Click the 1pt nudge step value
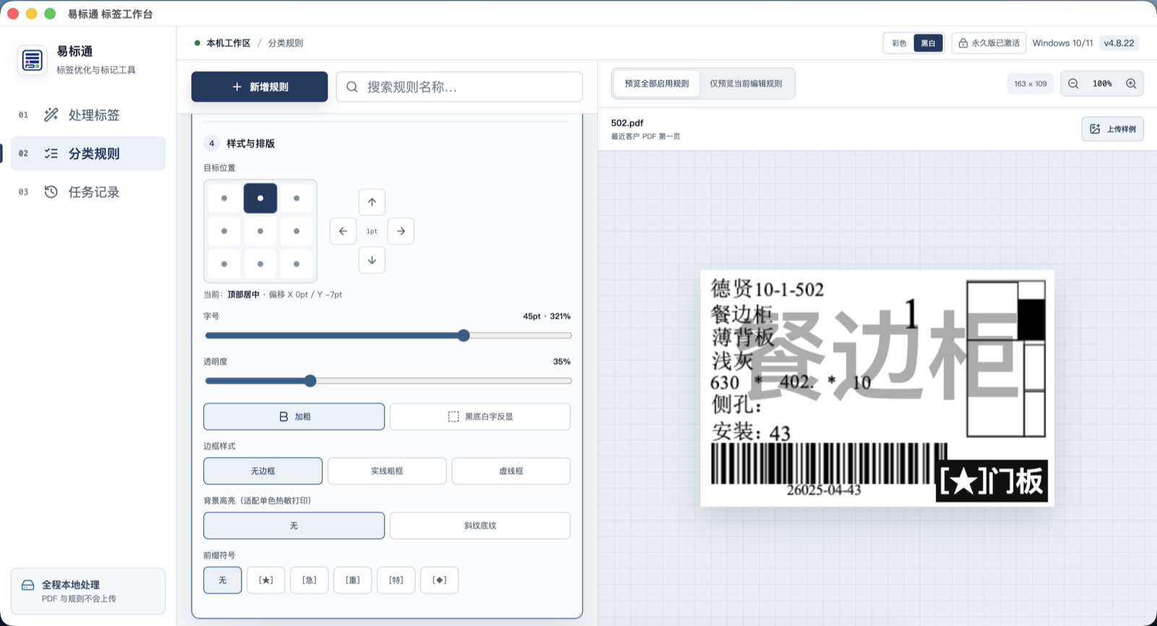Viewport: 1157px width, 626px height. click(372, 231)
